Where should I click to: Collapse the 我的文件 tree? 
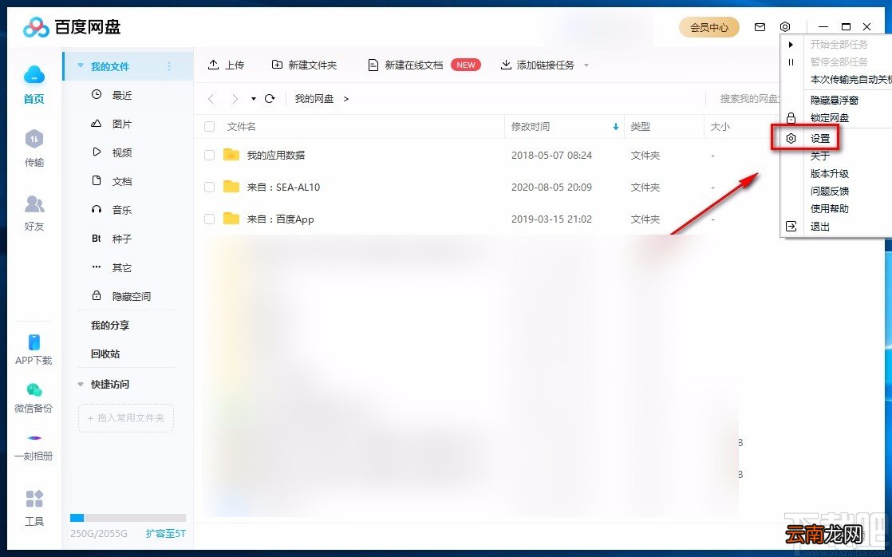coord(81,66)
